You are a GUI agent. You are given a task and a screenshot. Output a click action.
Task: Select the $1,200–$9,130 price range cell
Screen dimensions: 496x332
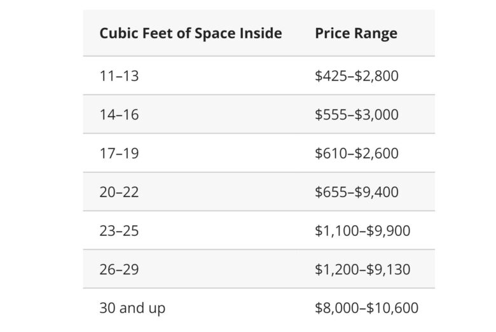pos(362,270)
